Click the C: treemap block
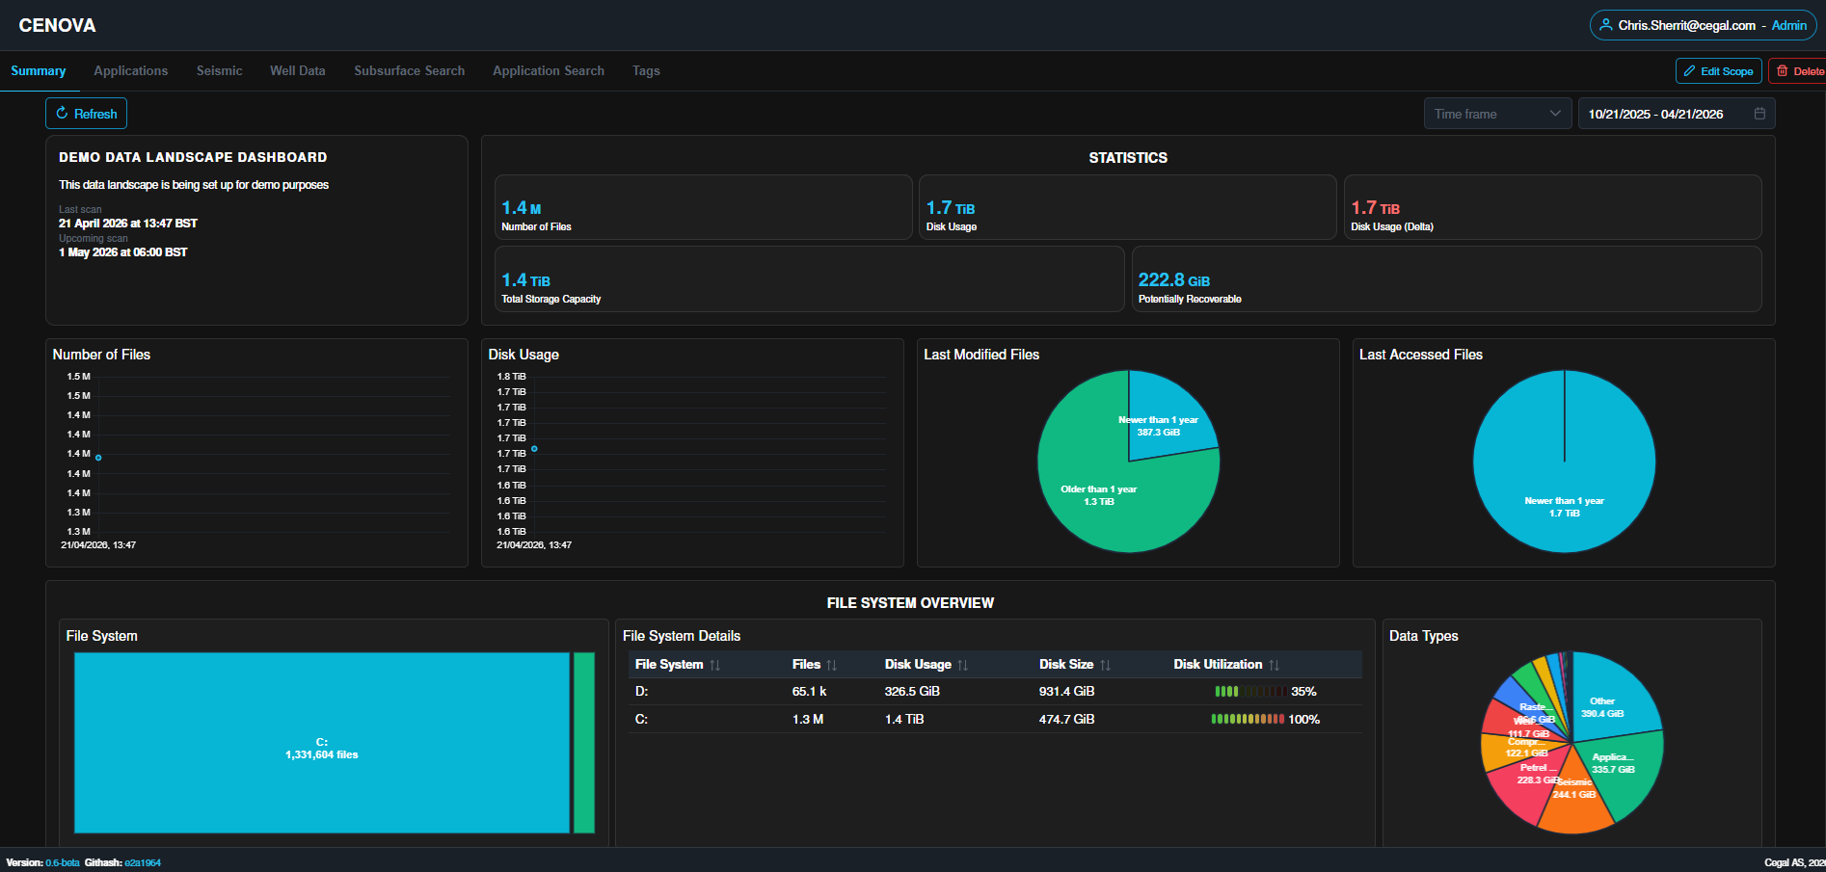Viewport: 1826px width, 872px height. [x=322, y=743]
